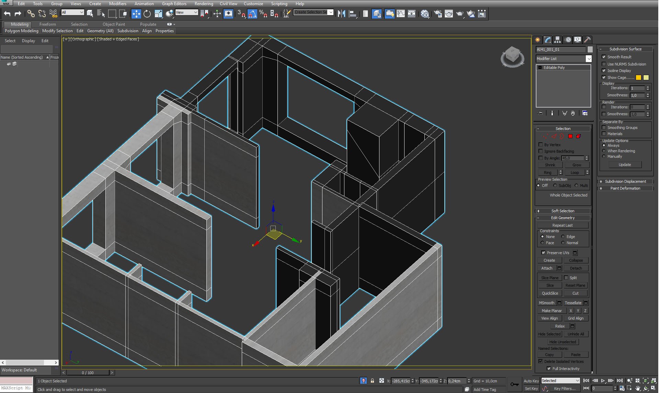Image resolution: width=660 pixels, height=393 pixels.
Task: Select the Slice Plane tool
Action: [x=549, y=277]
